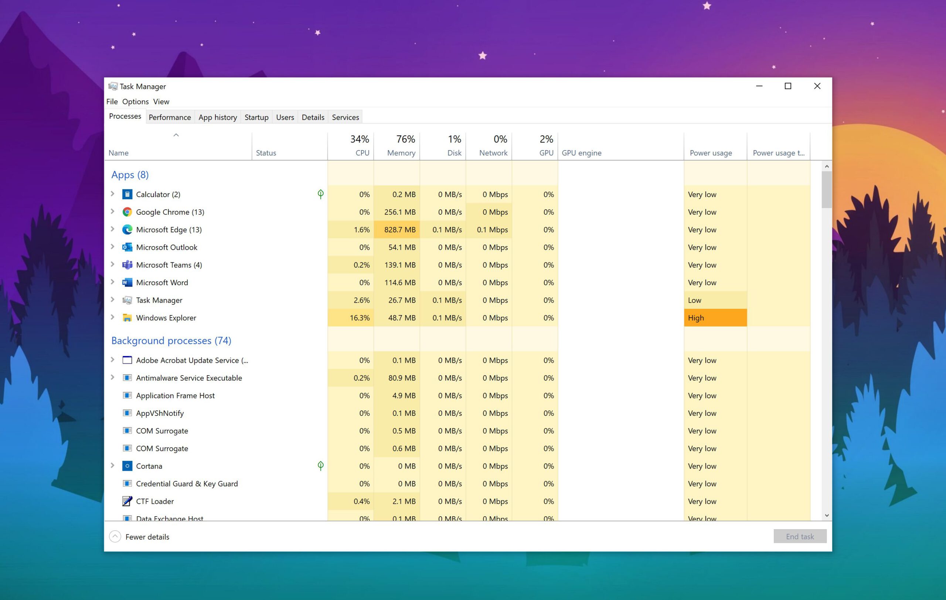Click the Microsoft Outlook icon in processes

127,246
